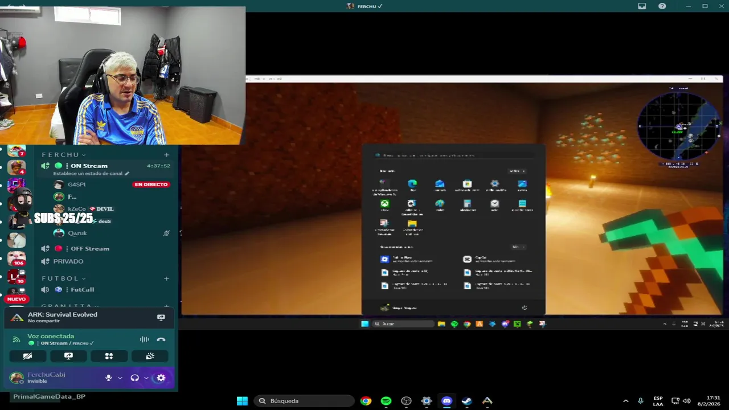This screenshot has width=729, height=410.
Task: Turn on camera in voice panel
Action: pos(27,356)
